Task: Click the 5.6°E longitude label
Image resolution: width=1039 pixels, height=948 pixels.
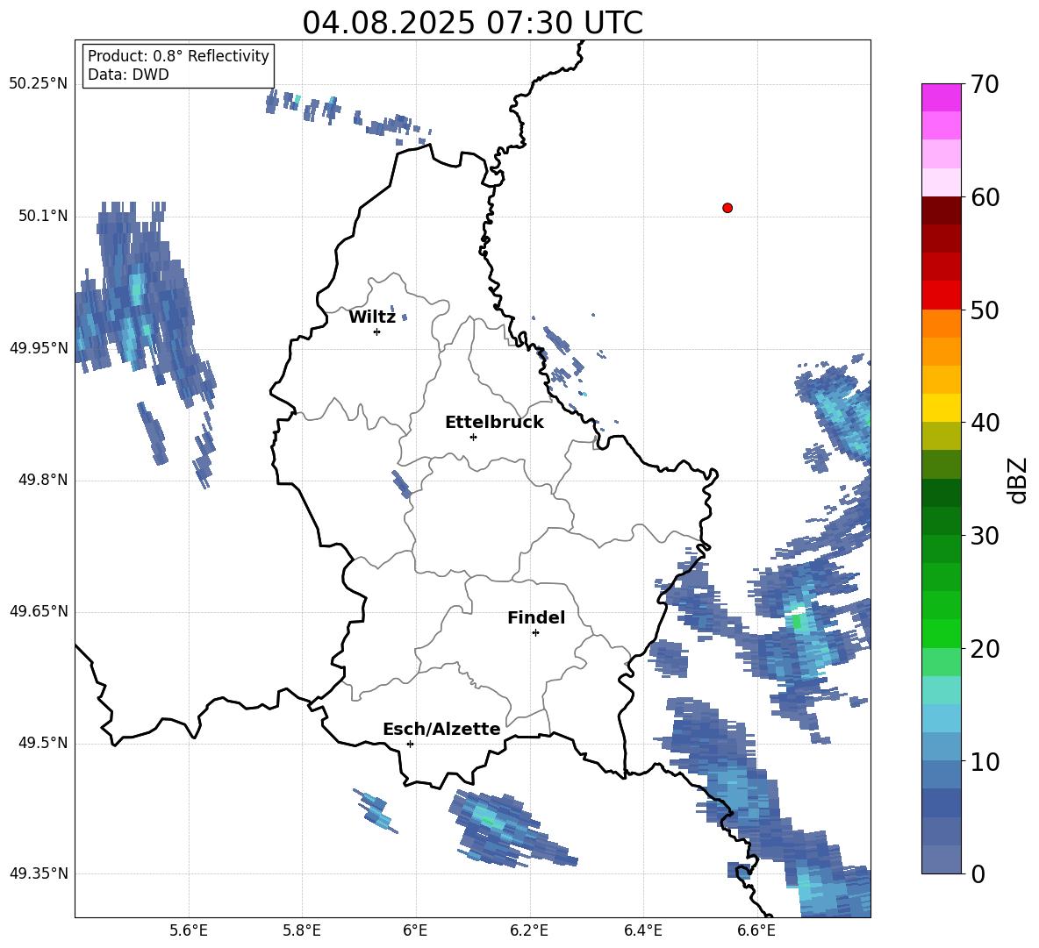Action: (x=189, y=930)
